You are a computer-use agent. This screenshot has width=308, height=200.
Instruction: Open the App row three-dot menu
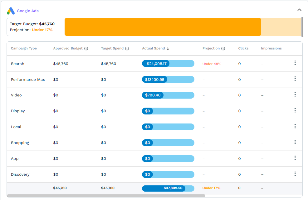coord(295,158)
